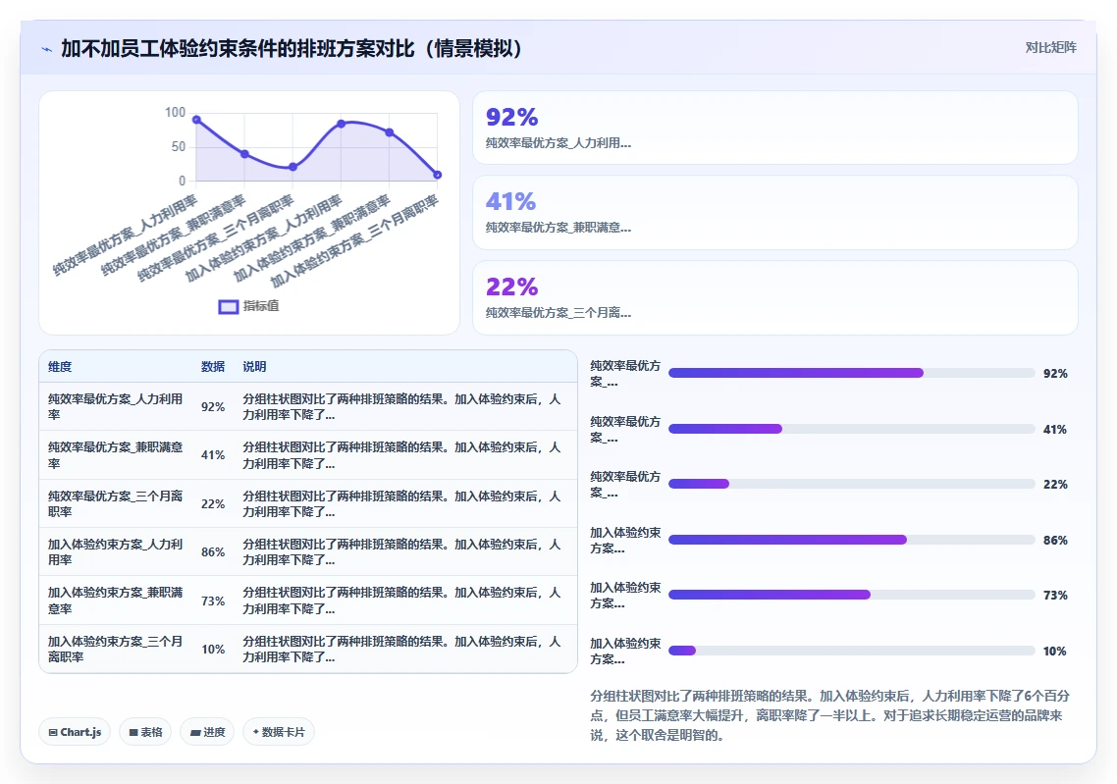Click the 对比矩阵 label
The image size is (1117, 784).
pos(1051,48)
